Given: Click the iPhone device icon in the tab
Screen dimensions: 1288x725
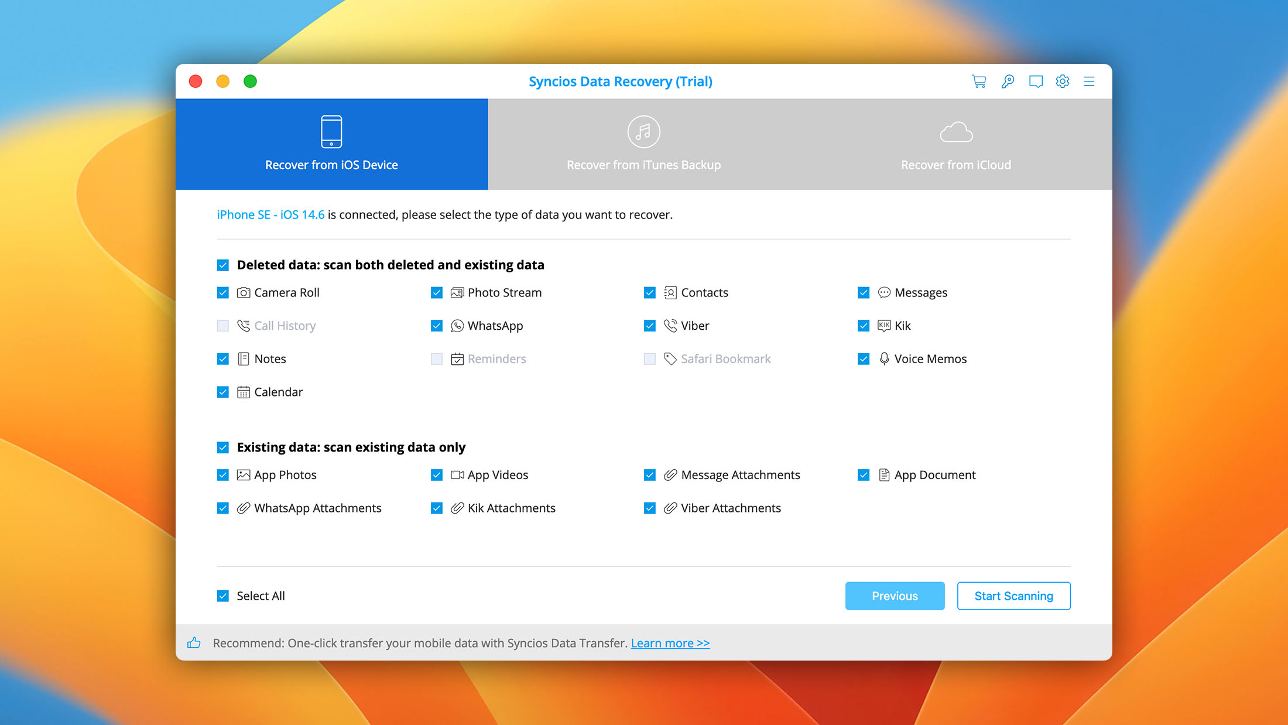Looking at the screenshot, I should click(331, 131).
